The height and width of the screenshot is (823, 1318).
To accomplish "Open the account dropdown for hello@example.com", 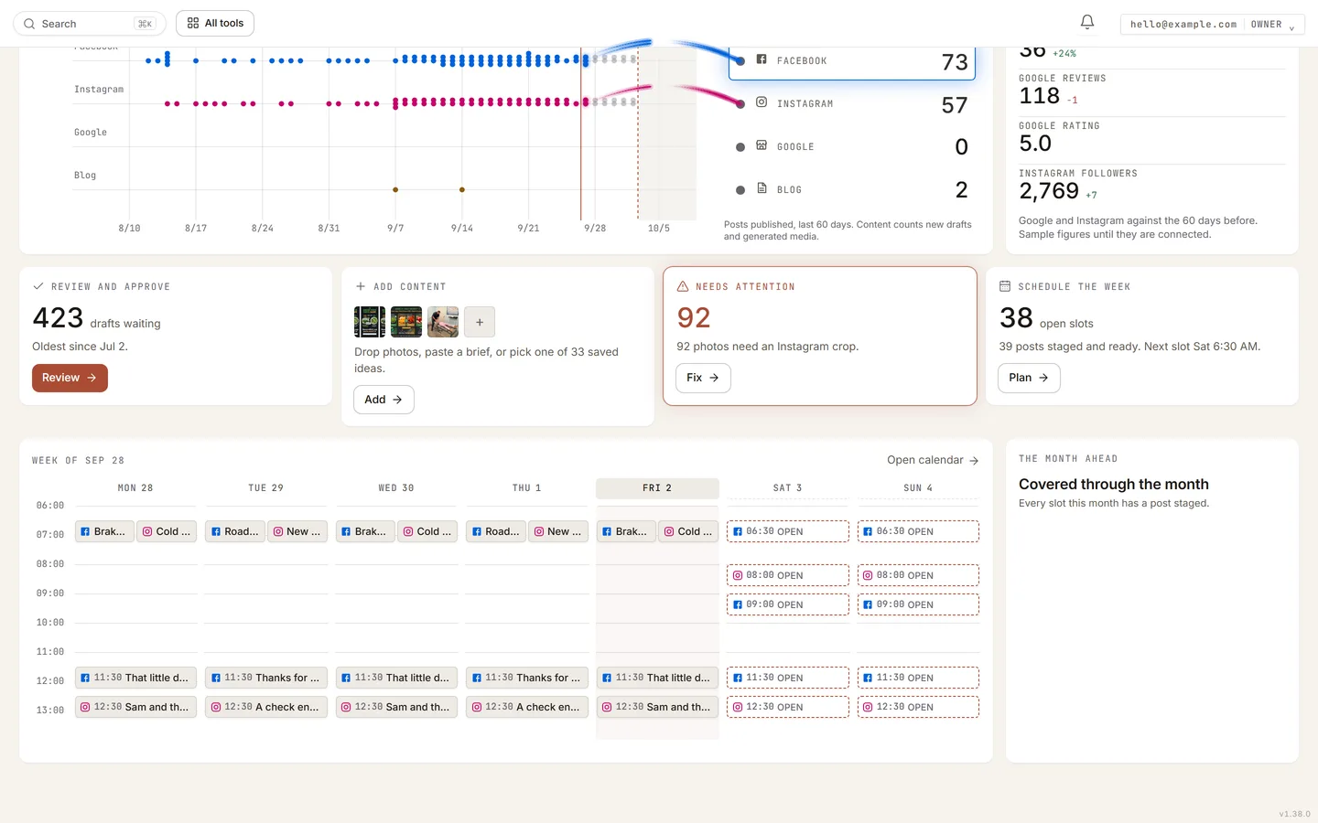I will click(1212, 25).
